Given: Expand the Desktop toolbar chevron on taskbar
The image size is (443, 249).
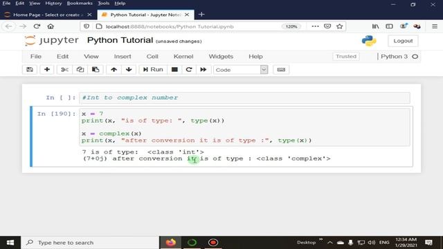Looking at the screenshot, I should (320, 240).
